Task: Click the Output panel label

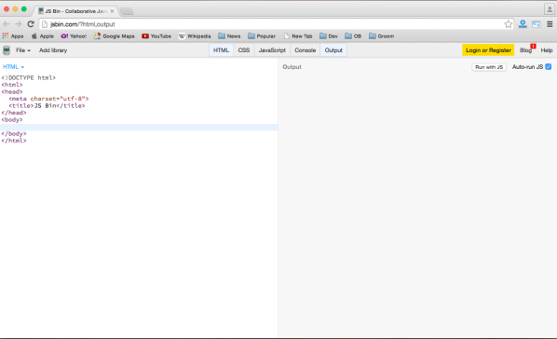Action: point(292,67)
